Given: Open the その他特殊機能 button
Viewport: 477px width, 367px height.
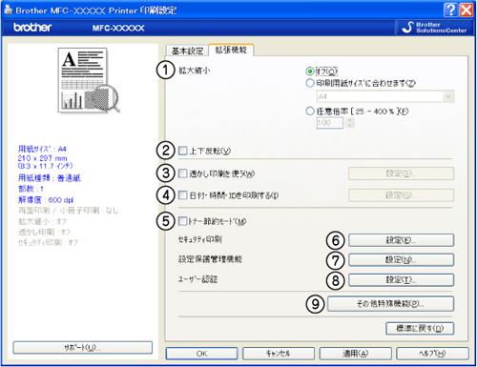Looking at the screenshot, I should 390,304.
